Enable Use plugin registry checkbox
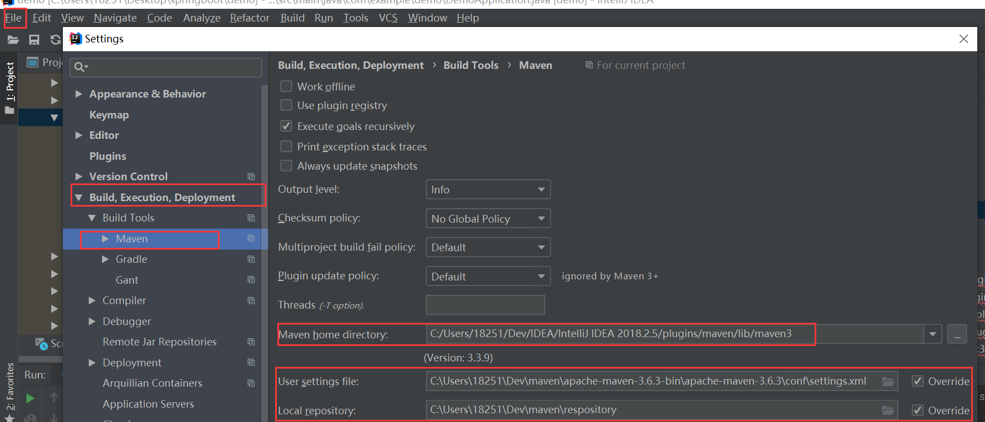 (286, 105)
